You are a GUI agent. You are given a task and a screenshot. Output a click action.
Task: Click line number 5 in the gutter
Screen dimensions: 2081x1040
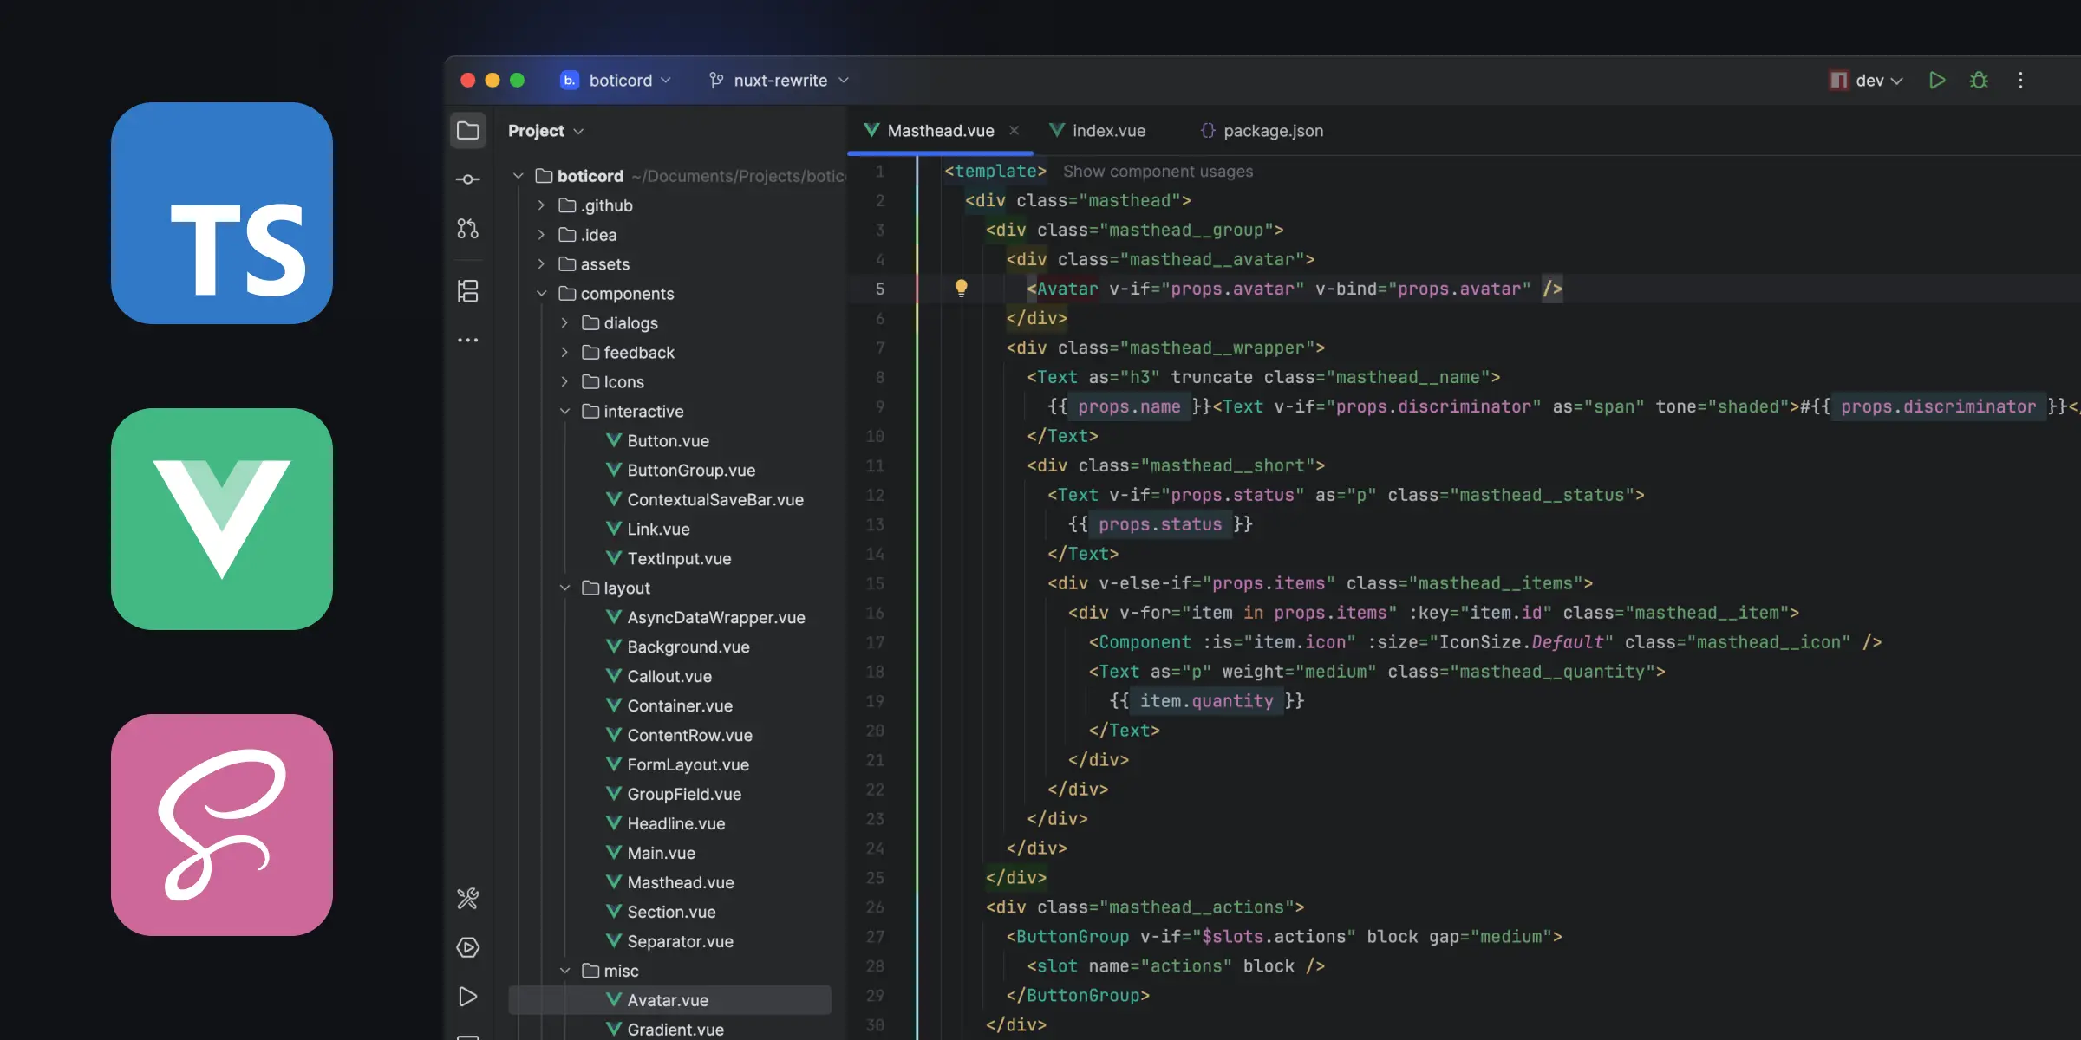880,289
